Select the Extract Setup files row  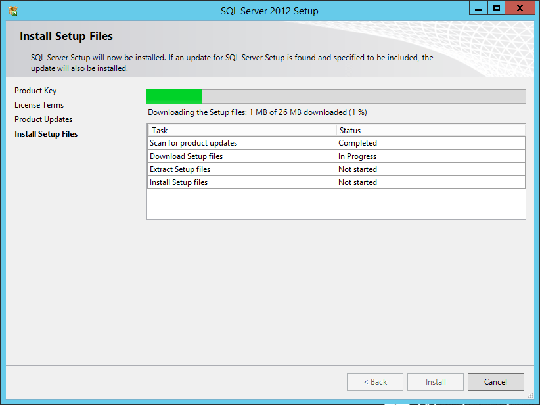point(180,169)
